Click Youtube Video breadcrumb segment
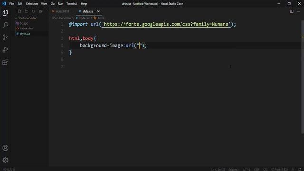 [x=61, y=18]
